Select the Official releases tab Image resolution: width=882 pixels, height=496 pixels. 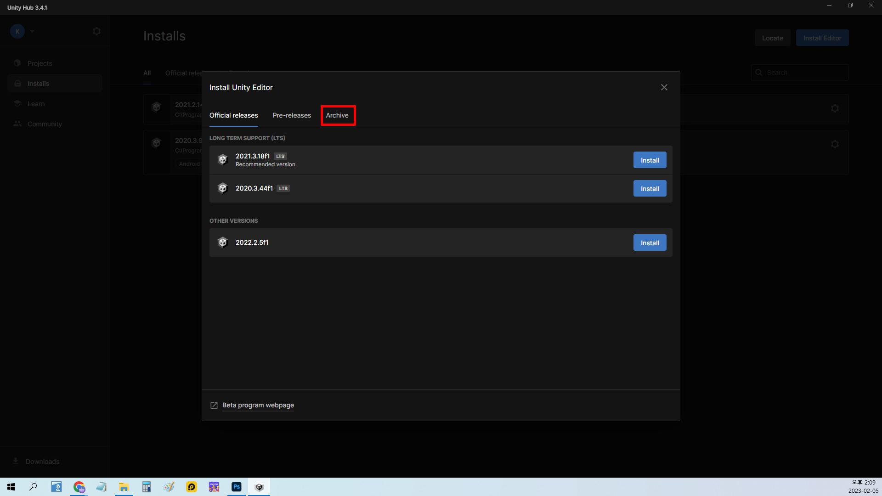coord(233,115)
